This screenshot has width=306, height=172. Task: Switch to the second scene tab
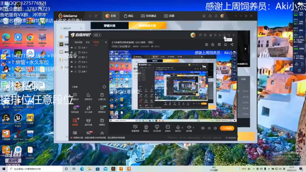pyautogui.click(x=88, y=42)
